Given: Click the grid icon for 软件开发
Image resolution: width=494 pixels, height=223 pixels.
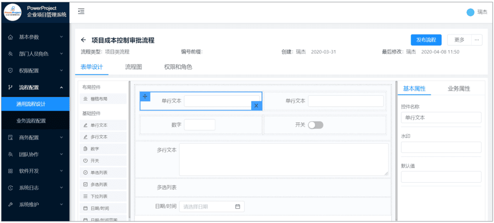Looking at the screenshot, I should [11, 171].
